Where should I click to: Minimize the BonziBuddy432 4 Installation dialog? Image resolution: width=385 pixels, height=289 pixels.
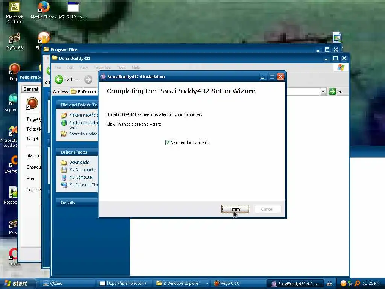[x=263, y=77]
